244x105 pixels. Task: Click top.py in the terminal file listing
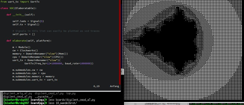pos(71,93)
